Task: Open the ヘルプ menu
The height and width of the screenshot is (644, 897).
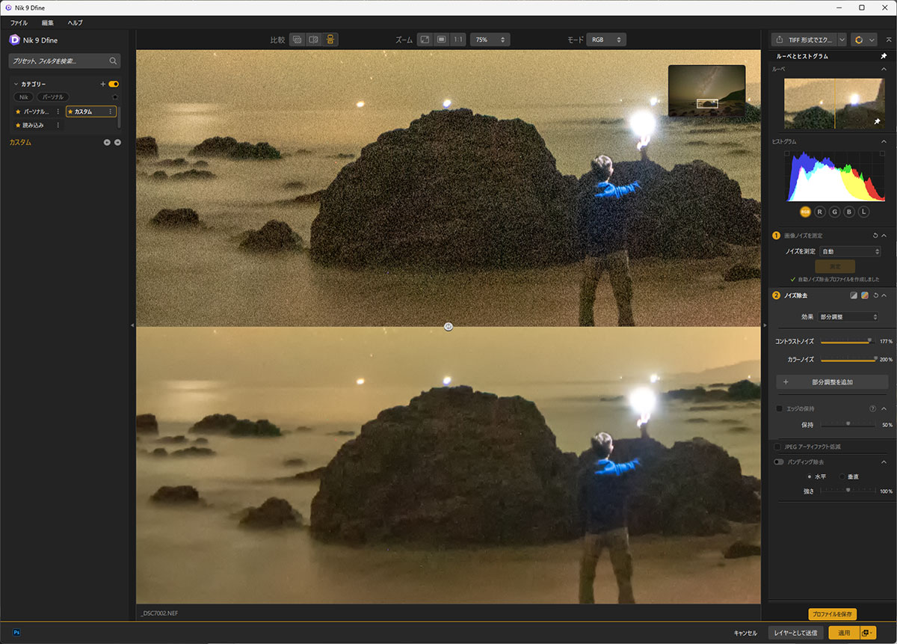Action: click(75, 23)
